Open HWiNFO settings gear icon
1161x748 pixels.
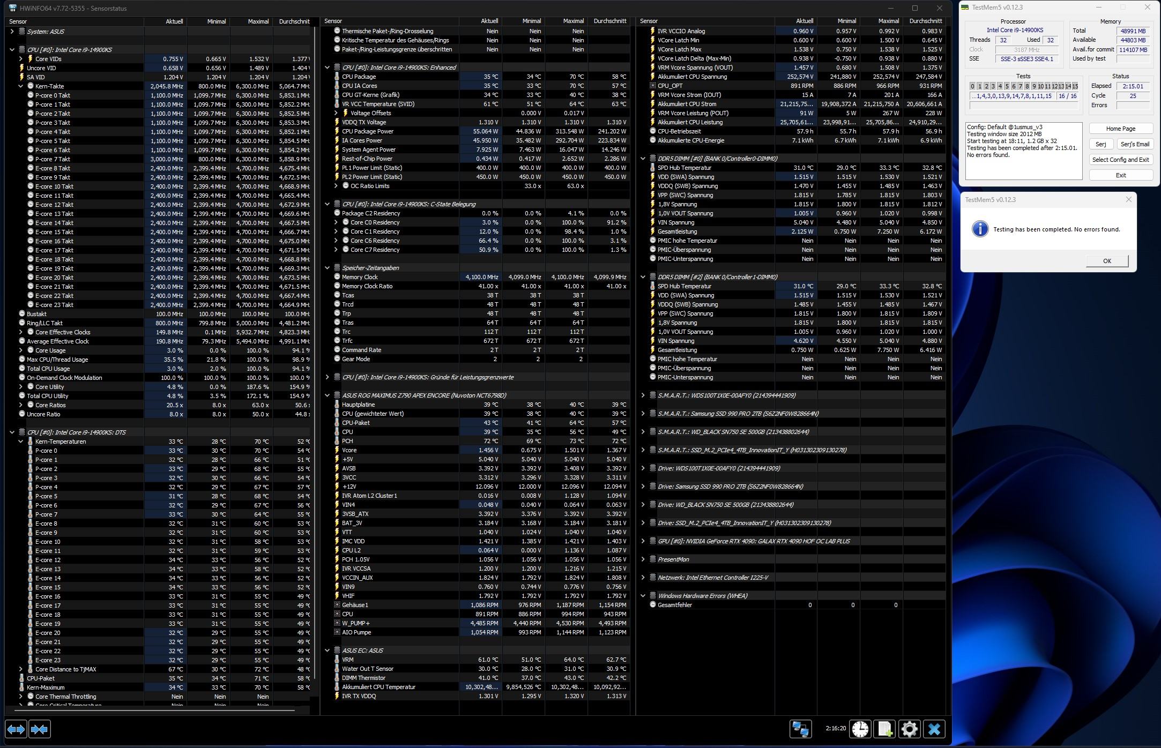tap(909, 729)
